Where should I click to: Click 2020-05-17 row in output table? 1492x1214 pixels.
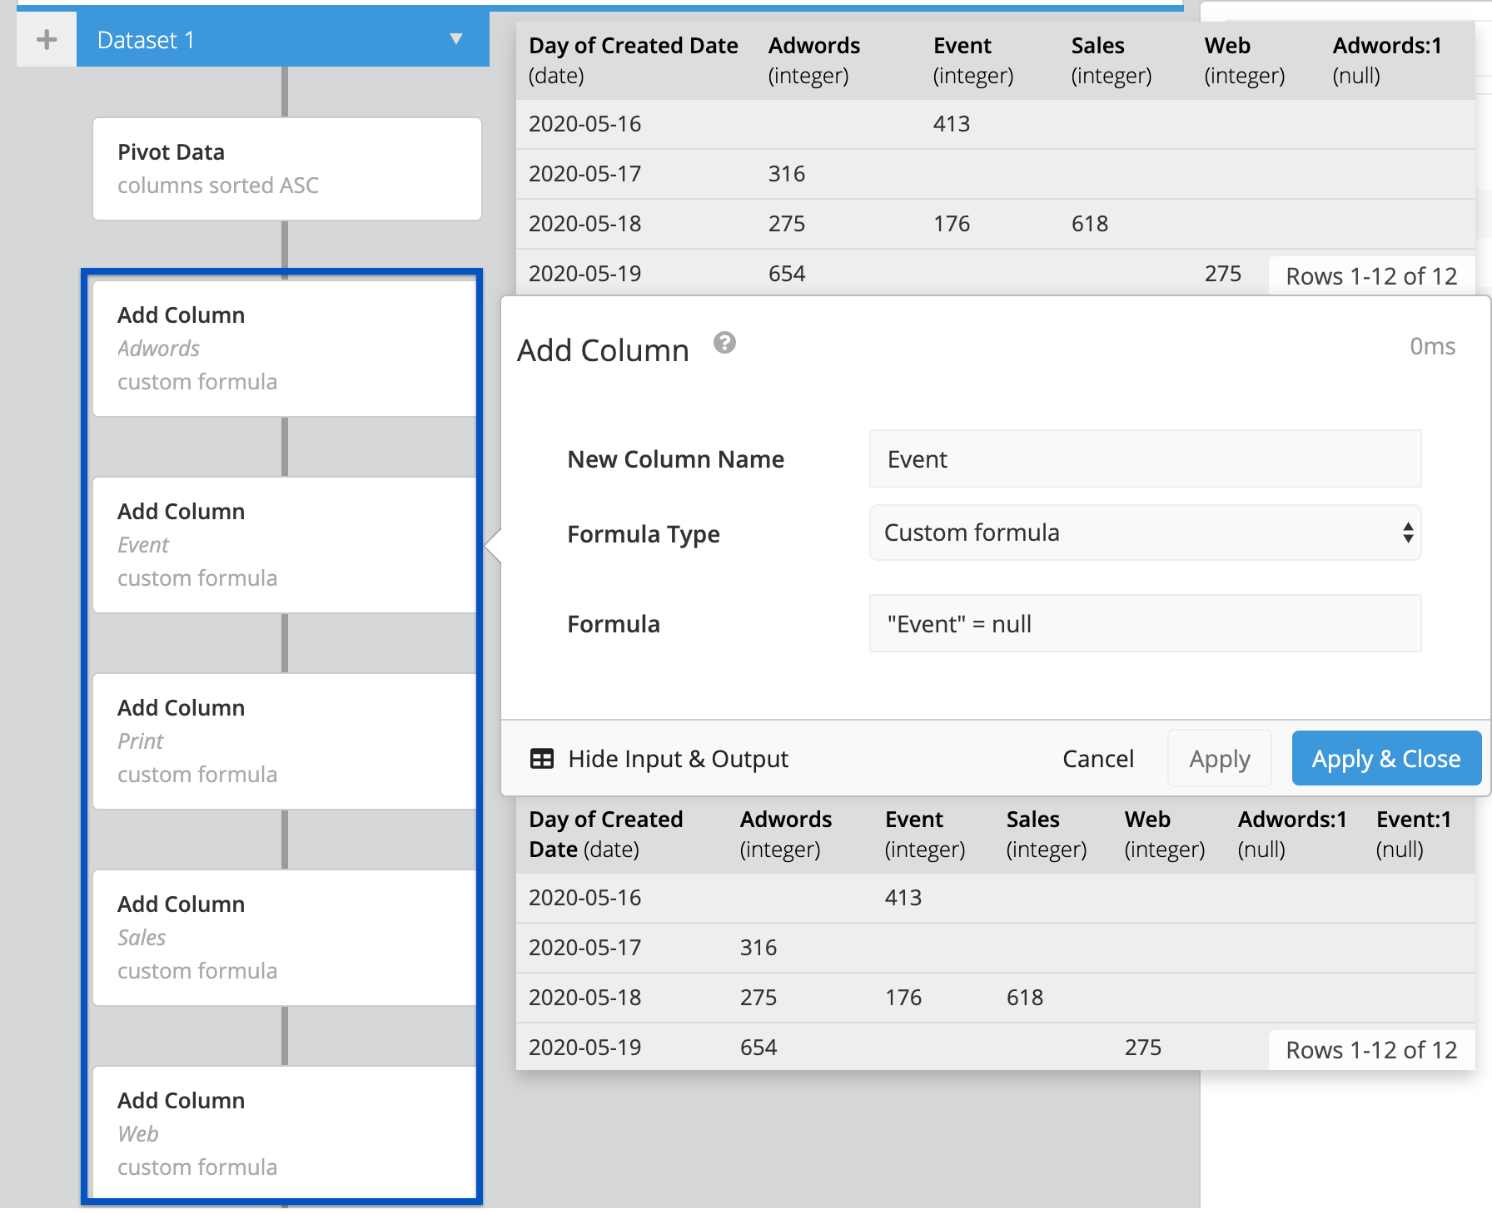pos(995,948)
